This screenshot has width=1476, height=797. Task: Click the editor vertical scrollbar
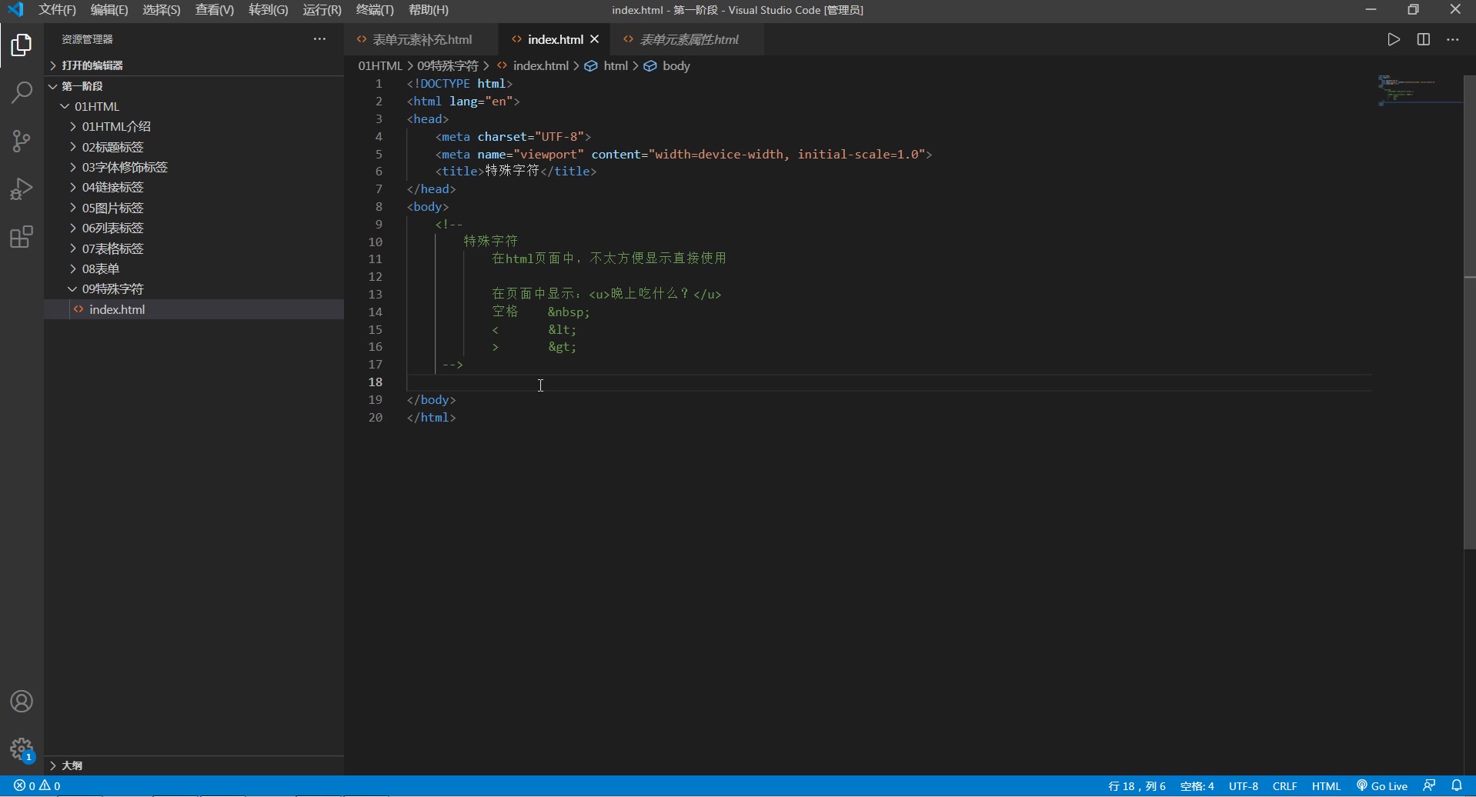[x=1469, y=312]
